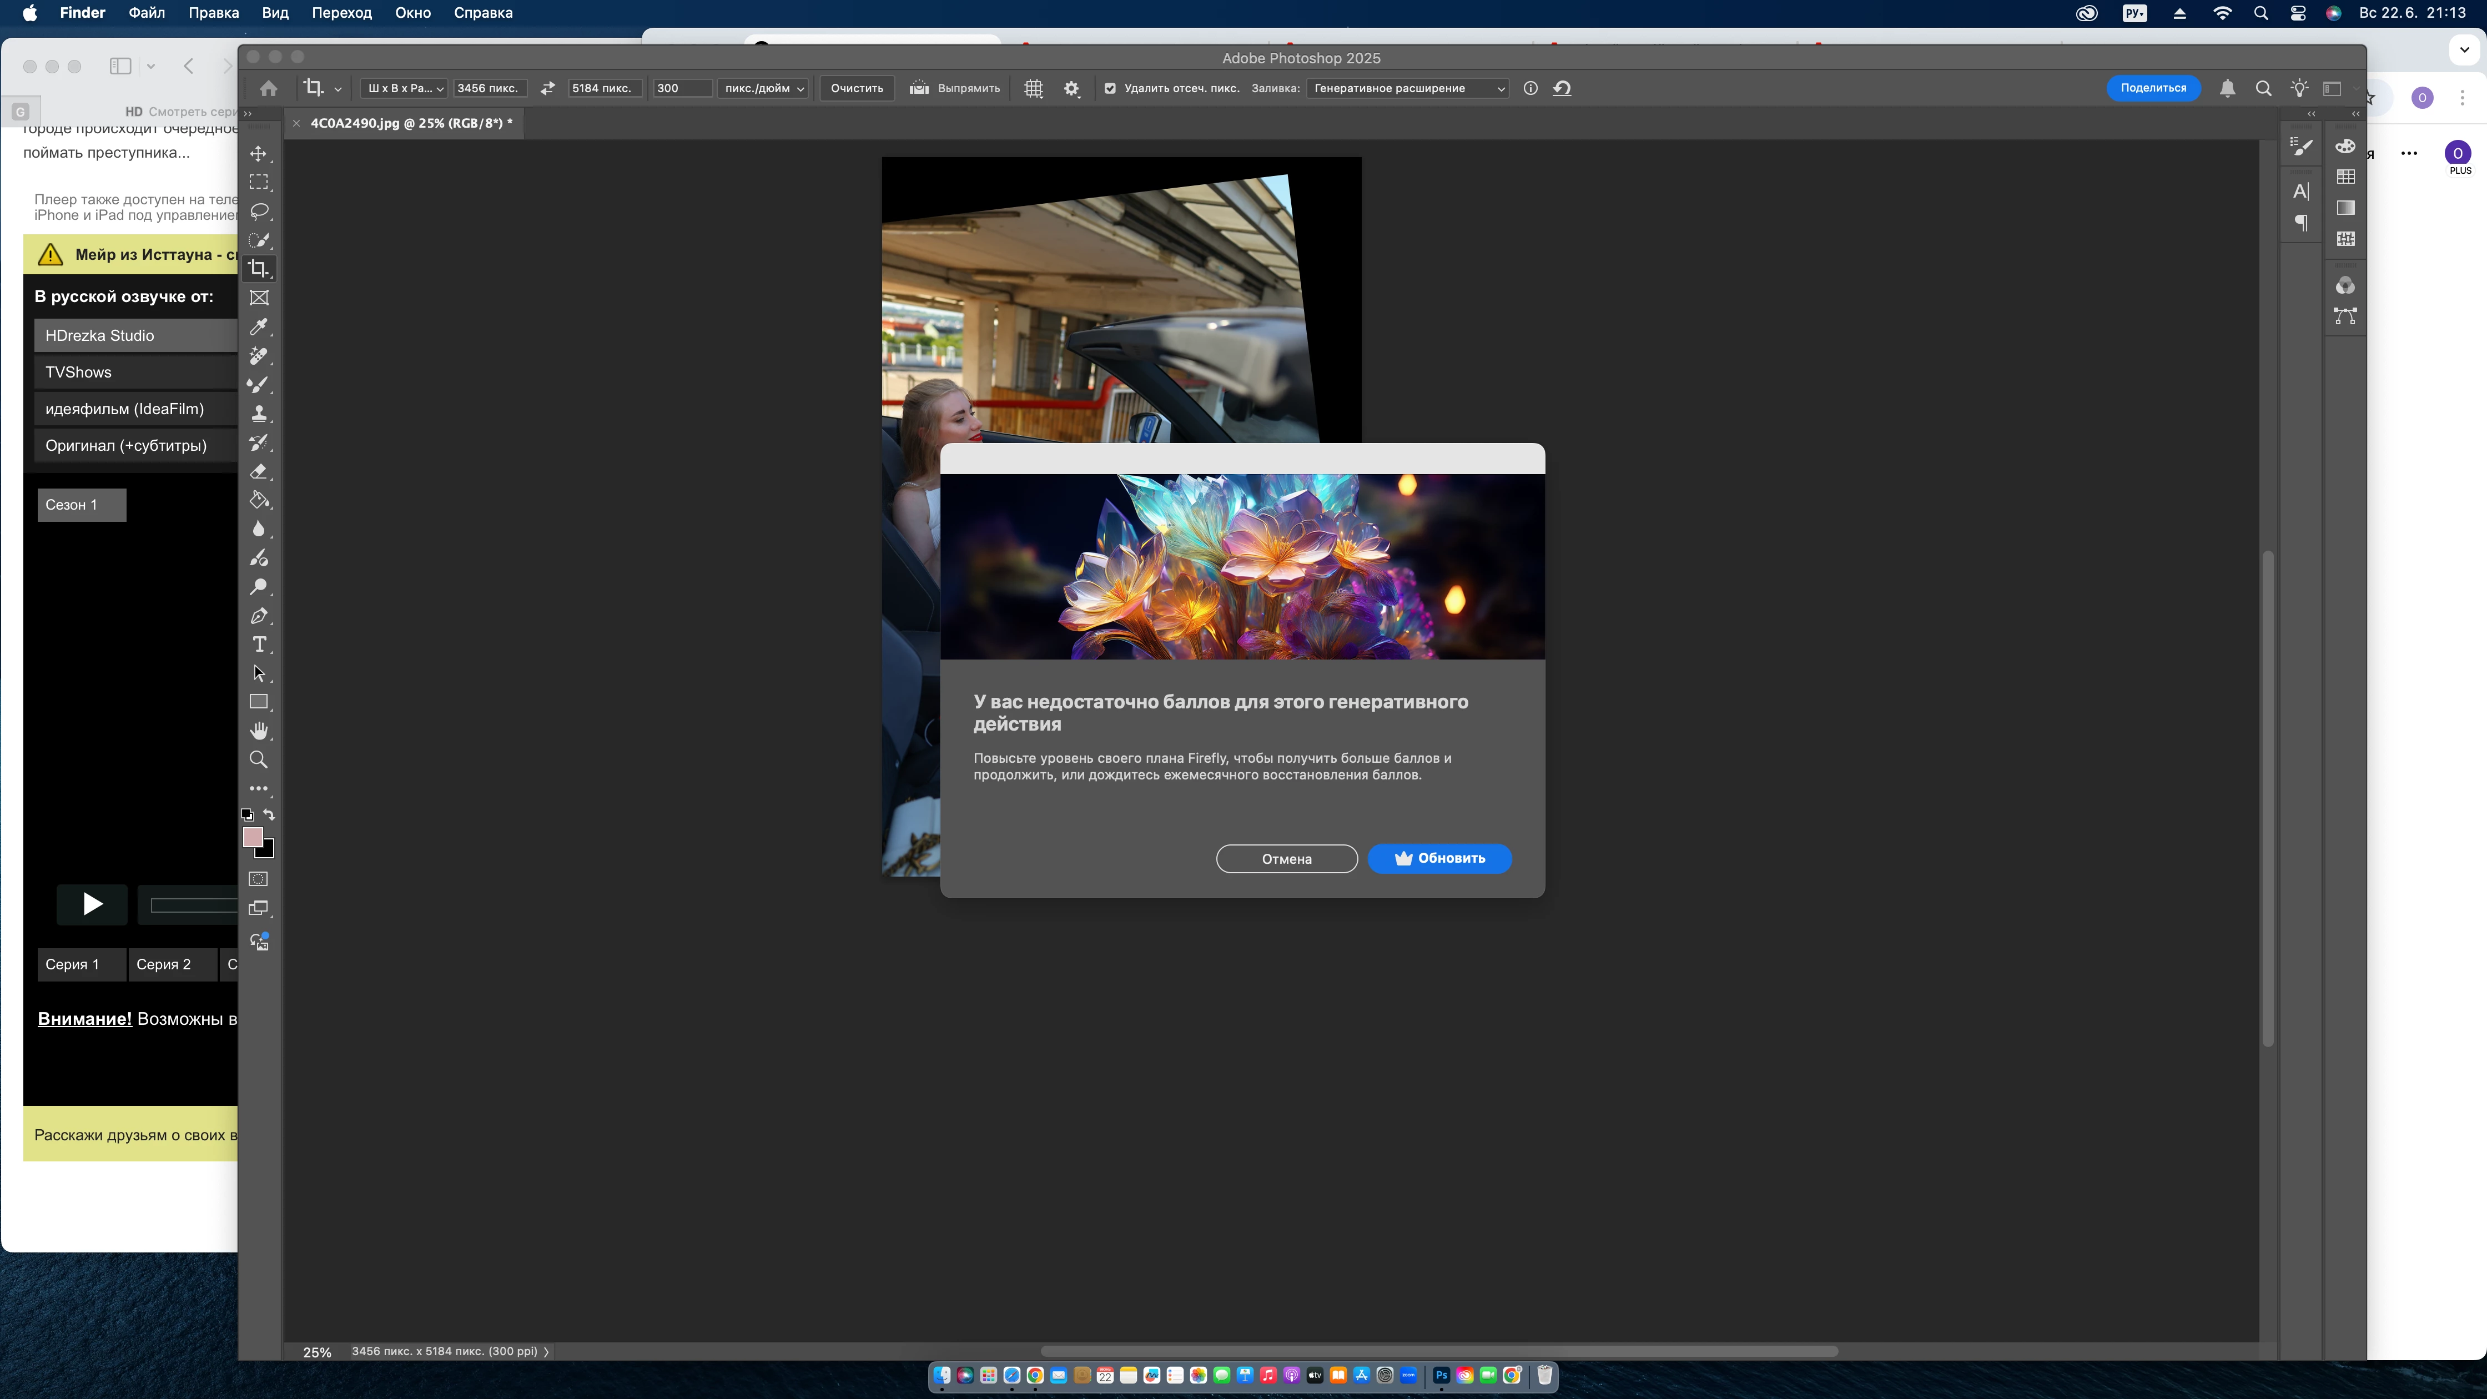Click the Отмена button in dialog
Viewport: 2487px width, 1399px height.
point(1286,858)
